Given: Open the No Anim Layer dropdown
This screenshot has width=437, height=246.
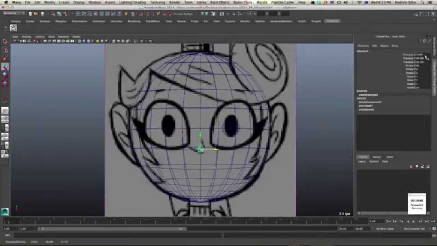Looking at the screenshot, I should coord(385,229).
